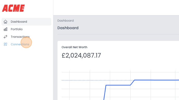This screenshot has height=100, width=179.
Task: Open the Connections page
Action: click(26, 44)
